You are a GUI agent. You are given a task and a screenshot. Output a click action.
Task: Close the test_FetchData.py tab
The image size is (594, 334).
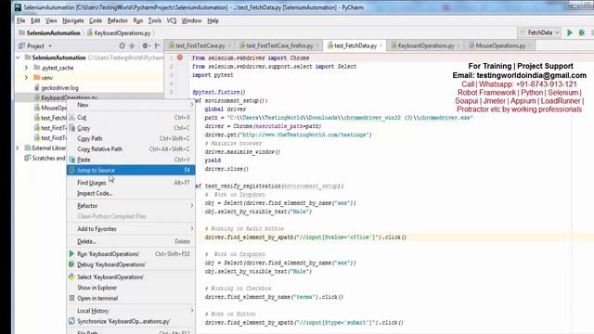point(381,45)
